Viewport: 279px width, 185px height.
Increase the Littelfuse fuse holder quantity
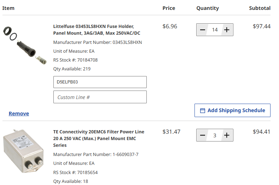227,30
